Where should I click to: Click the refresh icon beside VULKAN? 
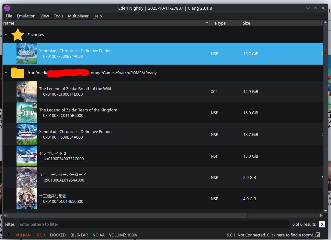[8, 235]
